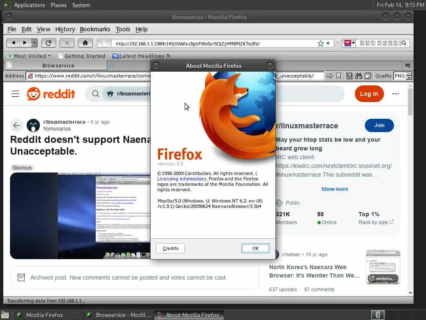The height and width of the screenshot is (320, 426).
Task: Click the page identity icon in URL bar
Action: pyautogui.click(x=104, y=43)
